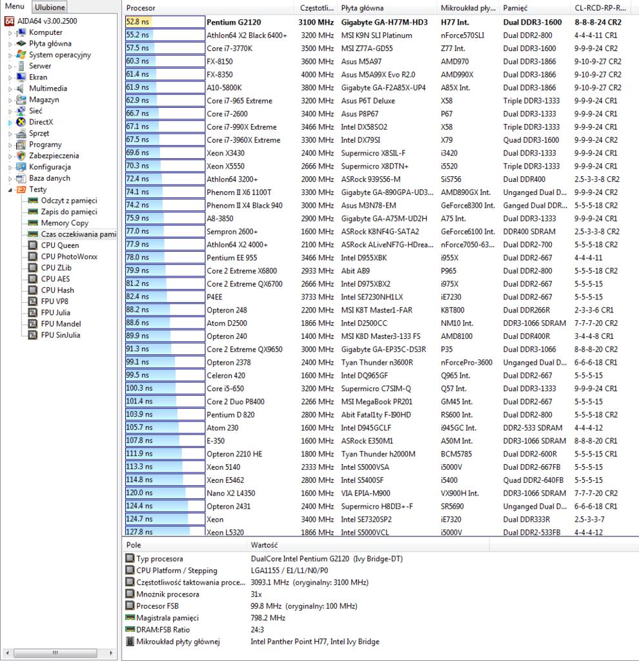Select the FX-8350 result row

380,74
